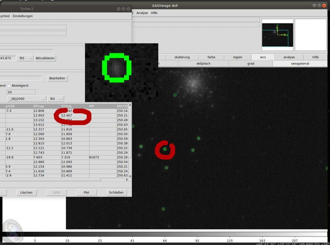Click the panner thumbnail with compass arrows
Viewport: 330px width, 245px height.
(x=277, y=35)
